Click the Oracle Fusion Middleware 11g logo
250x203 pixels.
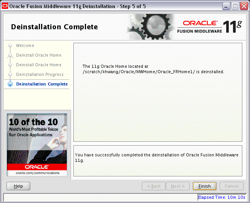[x=210, y=27]
